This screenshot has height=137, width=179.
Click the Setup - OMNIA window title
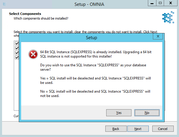pyautogui.click(x=89, y=4)
